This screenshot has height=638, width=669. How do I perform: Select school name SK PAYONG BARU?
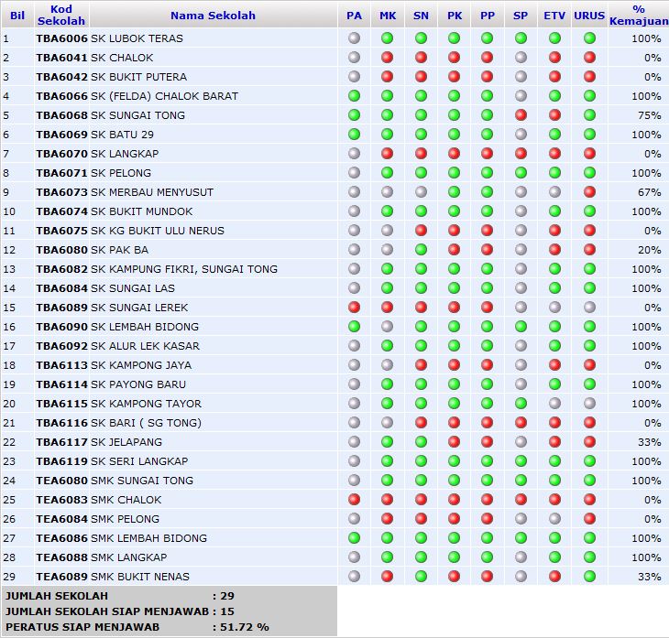(138, 384)
